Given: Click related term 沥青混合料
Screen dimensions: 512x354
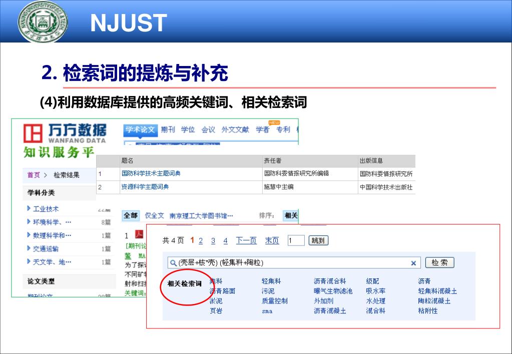Looking at the screenshot, I should [x=330, y=281].
